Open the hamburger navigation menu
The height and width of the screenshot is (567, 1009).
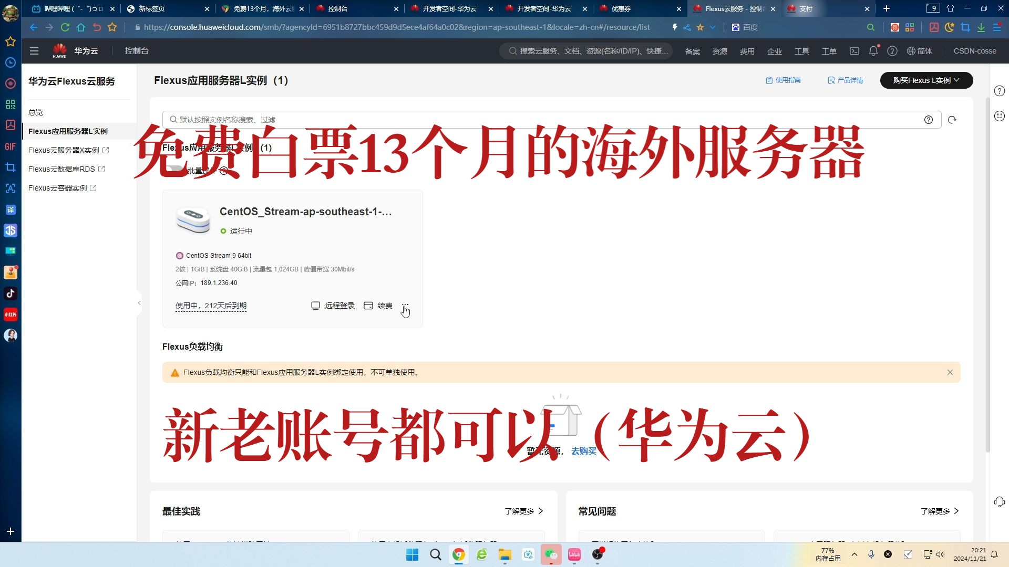34,51
